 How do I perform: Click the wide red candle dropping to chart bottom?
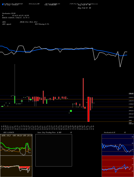coord(88,109)
